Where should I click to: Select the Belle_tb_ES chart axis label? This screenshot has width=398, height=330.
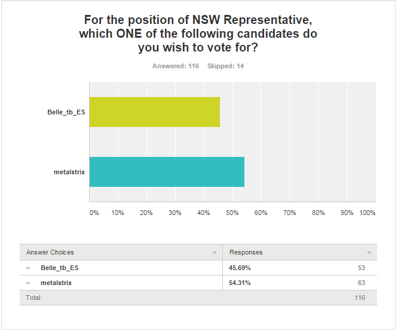pos(66,112)
